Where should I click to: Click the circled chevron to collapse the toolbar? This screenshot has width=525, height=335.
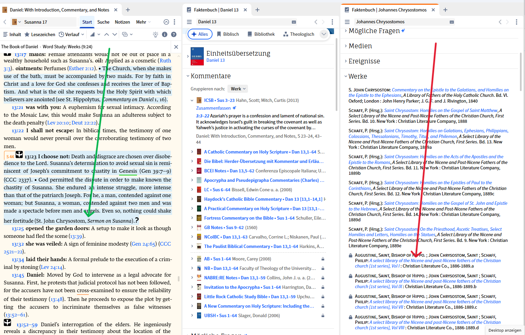coord(166,22)
